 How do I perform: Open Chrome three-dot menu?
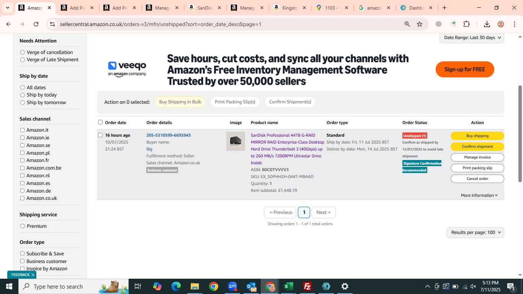(515, 24)
